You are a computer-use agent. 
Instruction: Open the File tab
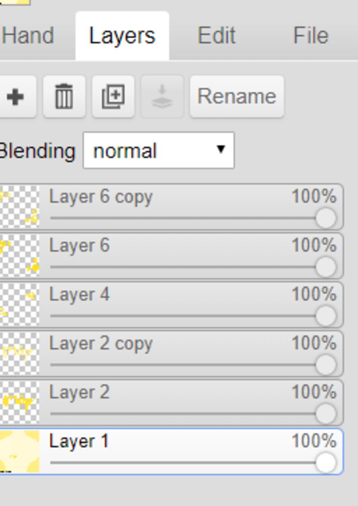[x=310, y=36]
